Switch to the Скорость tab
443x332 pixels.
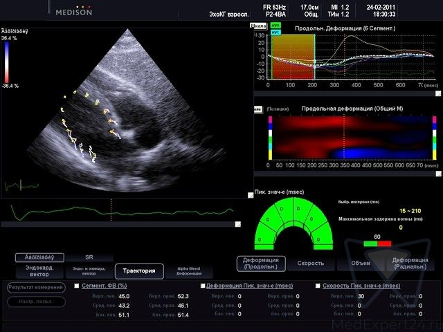click(x=310, y=263)
